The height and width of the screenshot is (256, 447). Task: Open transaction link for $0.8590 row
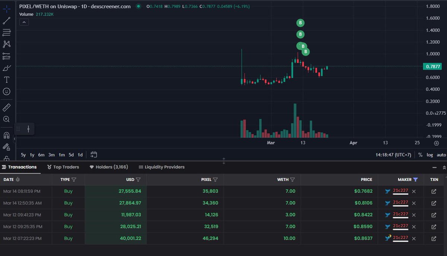point(434,227)
